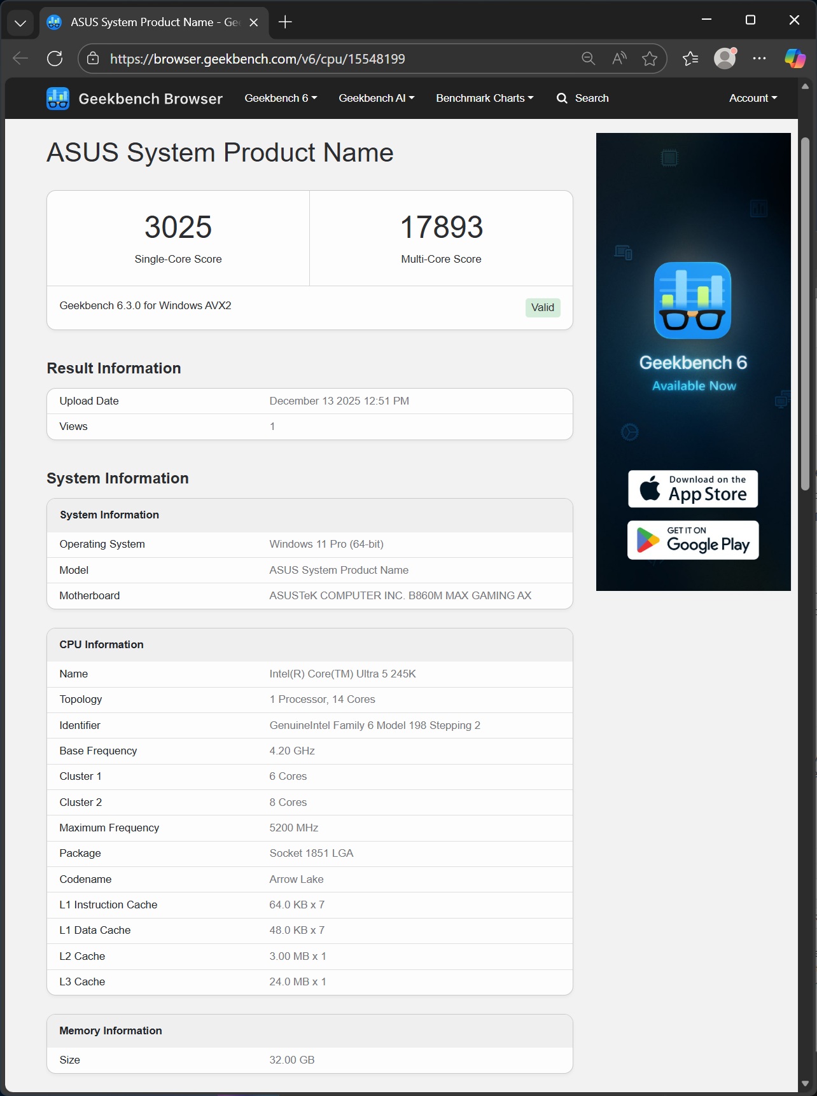Image resolution: width=817 pixels, height=1096 pixels.
Task: Click the page's vertical scrollbar thumb
Action: coord(805,312)
